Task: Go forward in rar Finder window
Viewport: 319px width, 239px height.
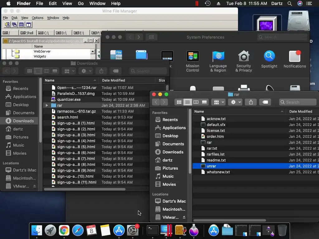Action: [164, 102]
